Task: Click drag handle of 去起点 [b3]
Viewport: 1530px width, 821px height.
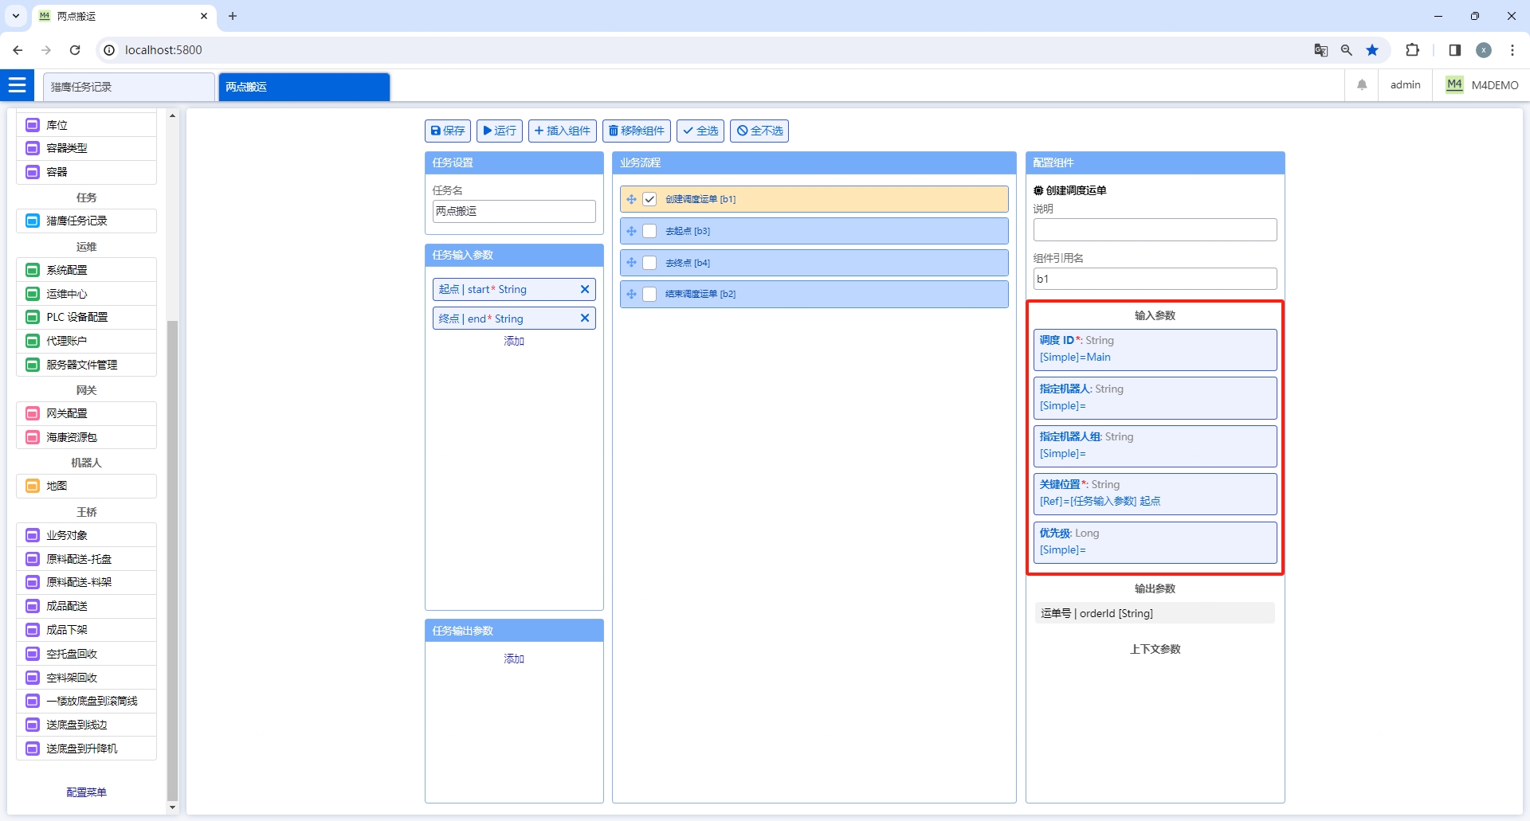Action: (x=631, y=231)
